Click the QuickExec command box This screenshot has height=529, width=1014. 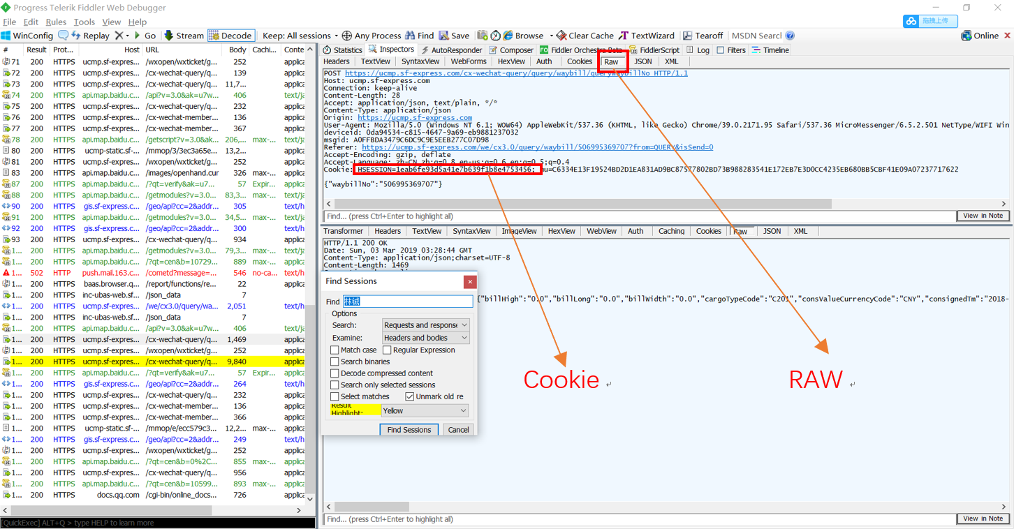click(158, 523)
